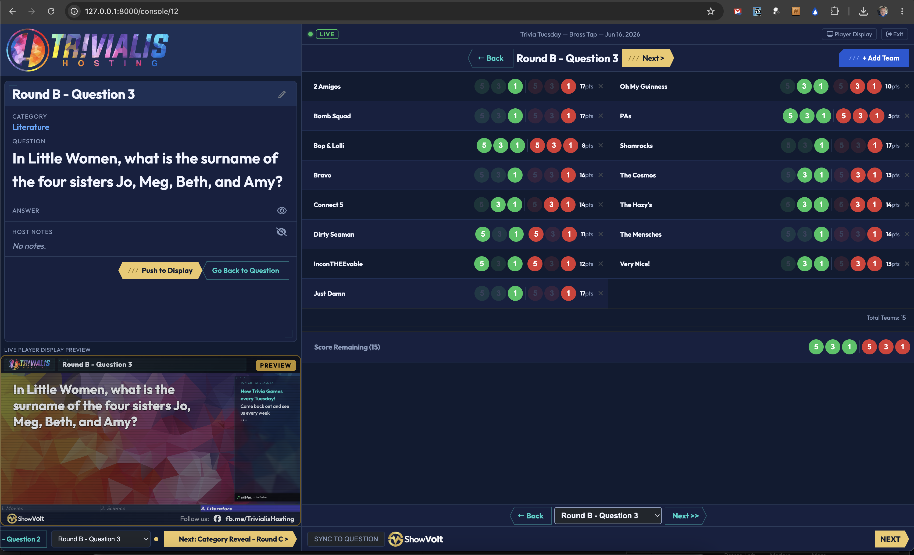This screenshot has height=555, width=914.
Task: Remove the PAs team with its X
Action: click(x=907, y=116)
